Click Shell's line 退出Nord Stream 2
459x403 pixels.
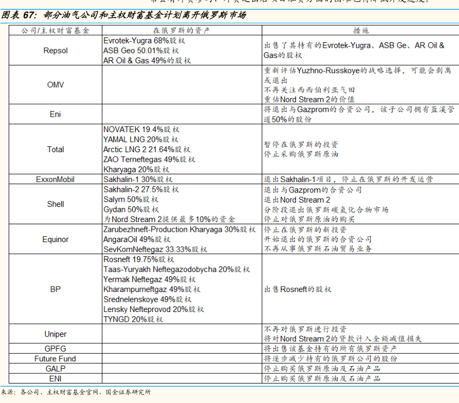[x=297, y=200]
